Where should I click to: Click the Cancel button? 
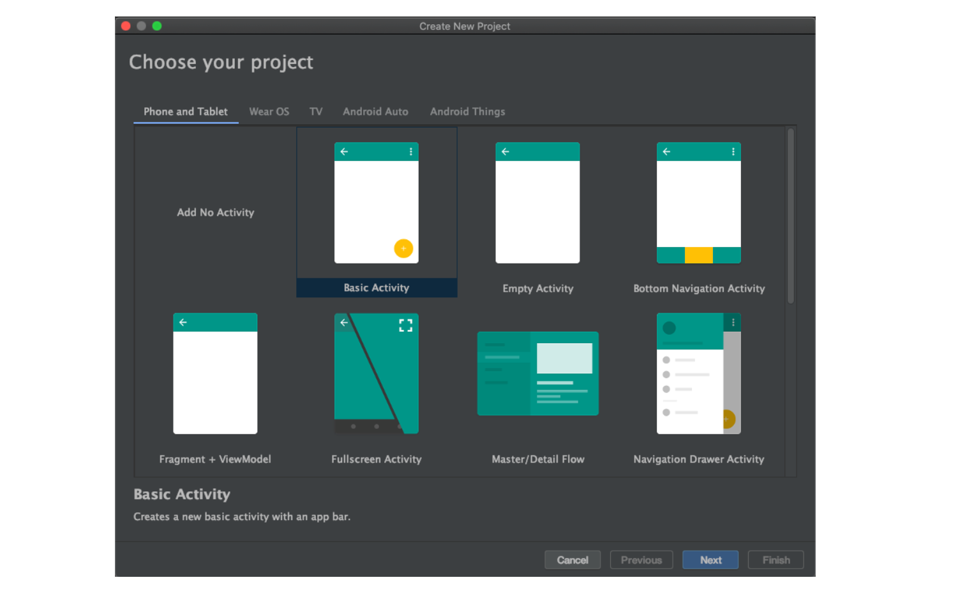coord(573,560)
